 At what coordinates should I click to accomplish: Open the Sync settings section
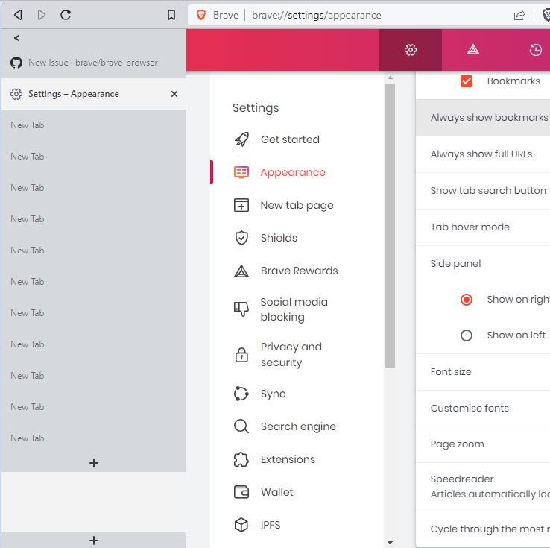(273, 394)
